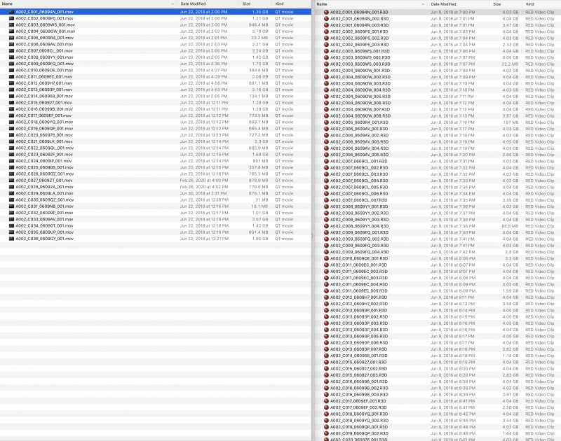Click the icon of A002_C018_0609YQ_001.mov
The height and width of the screenshot is (441, 561).
click(x=11, y=122)
